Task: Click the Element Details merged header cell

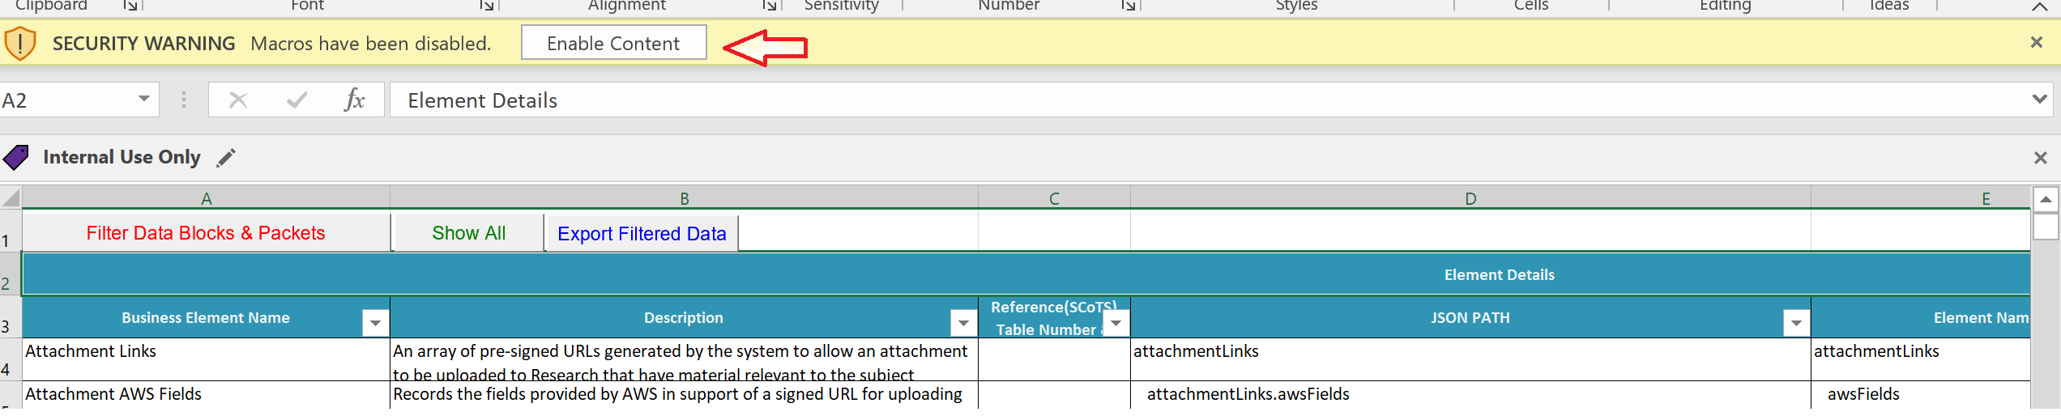Action: 1026,274
